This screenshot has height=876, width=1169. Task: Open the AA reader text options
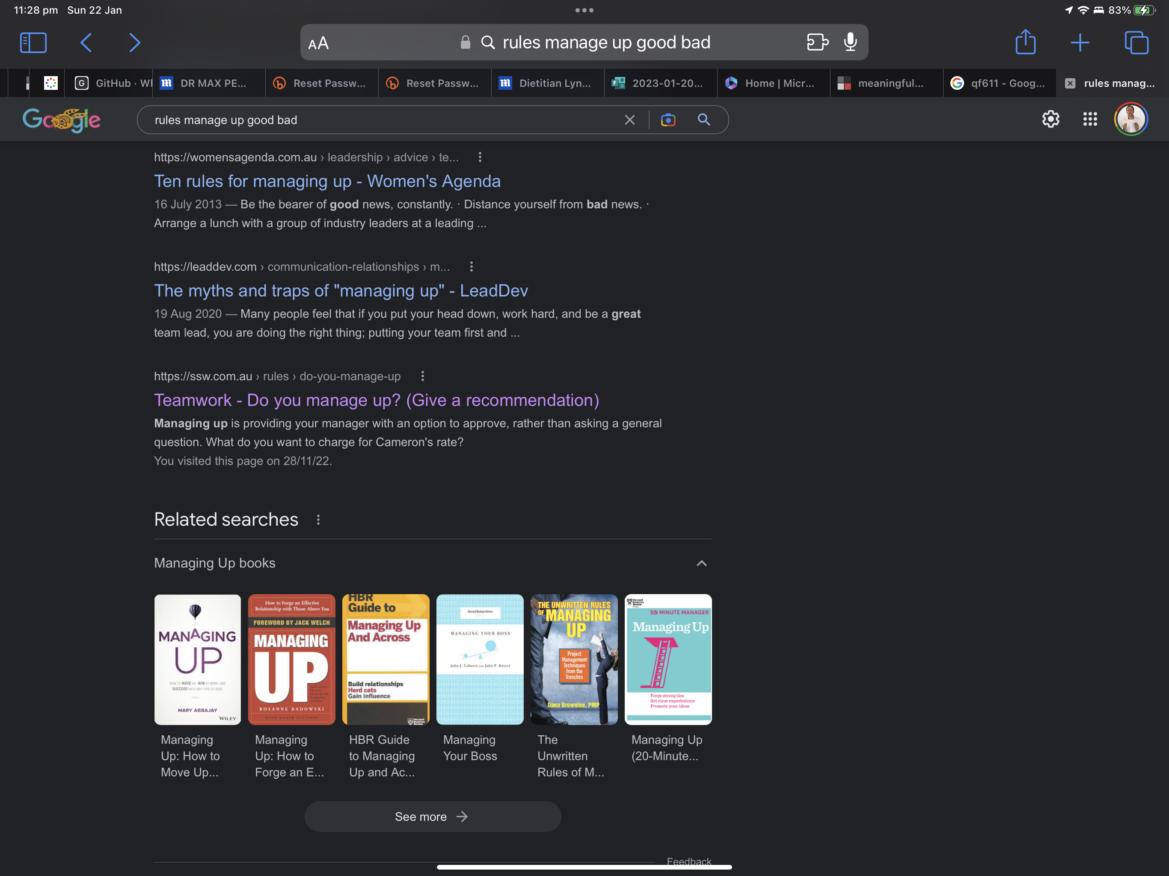[318, 43]
